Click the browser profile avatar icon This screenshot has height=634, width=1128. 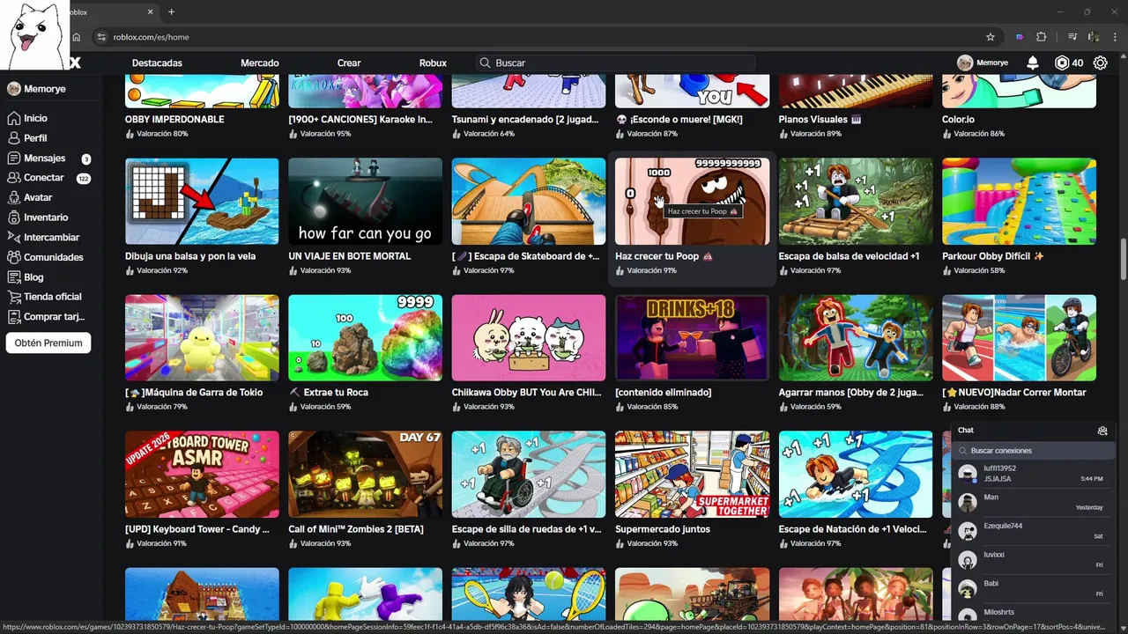pos(1094,37)
